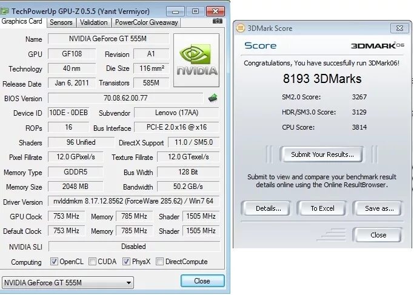This screenshot has width=414, height=295.
Task: Click the DirectX Support field 11.0 / SM5.0
Action: 193,142
